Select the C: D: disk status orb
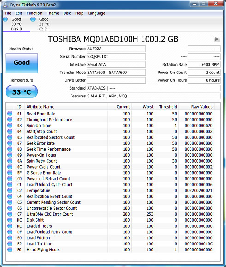The image size is (226, 267). click(x=33, y=19)
